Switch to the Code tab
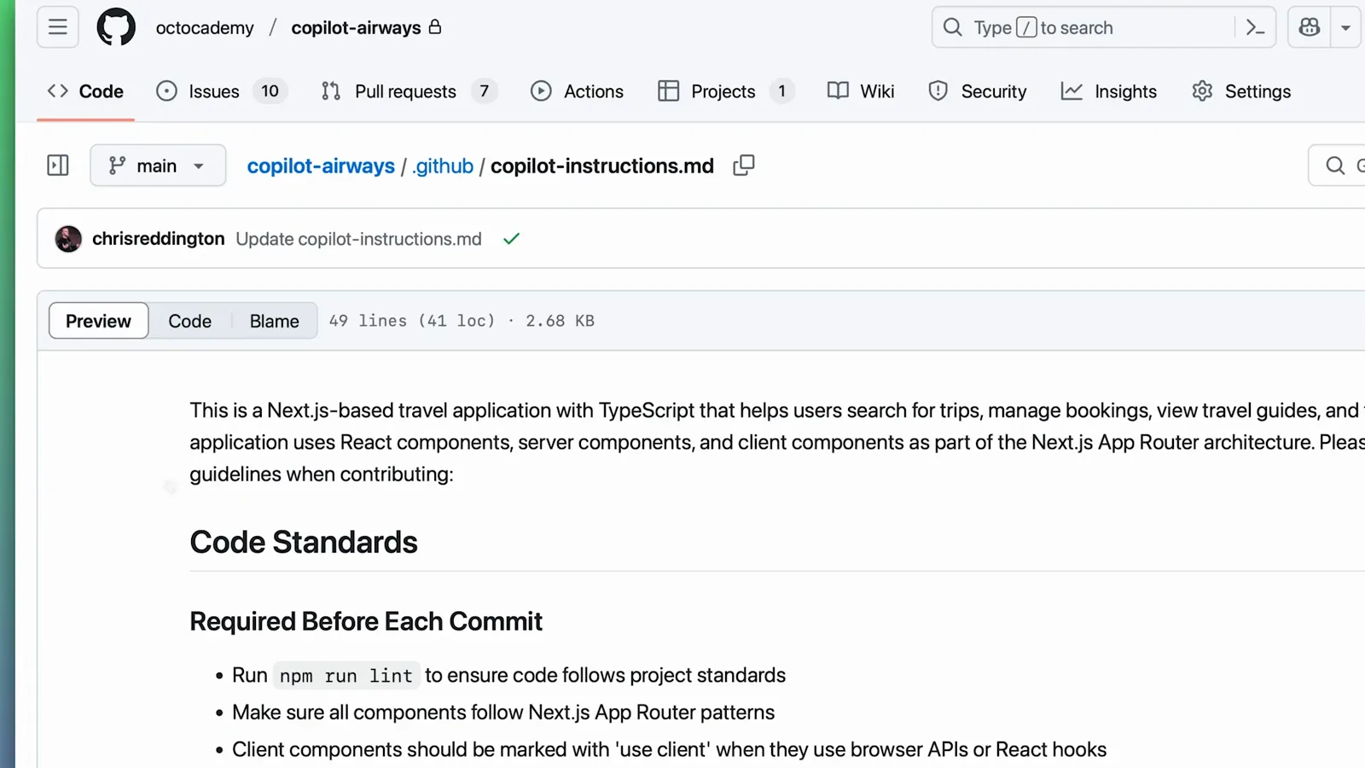The width and height of the screenshot is (1365, 768). click(85, 91)
